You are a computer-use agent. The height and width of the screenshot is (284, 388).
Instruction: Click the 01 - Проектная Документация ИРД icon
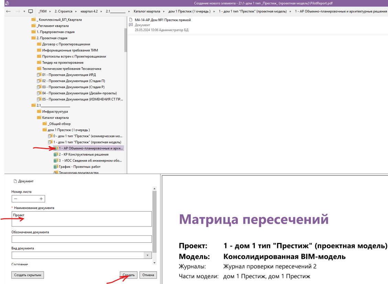tap(39, 75)
